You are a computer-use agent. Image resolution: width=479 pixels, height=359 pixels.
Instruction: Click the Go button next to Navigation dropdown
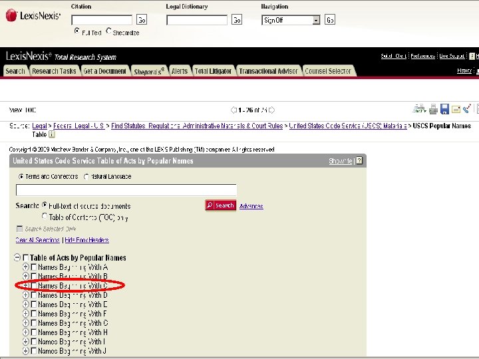(x=330, y=20)
